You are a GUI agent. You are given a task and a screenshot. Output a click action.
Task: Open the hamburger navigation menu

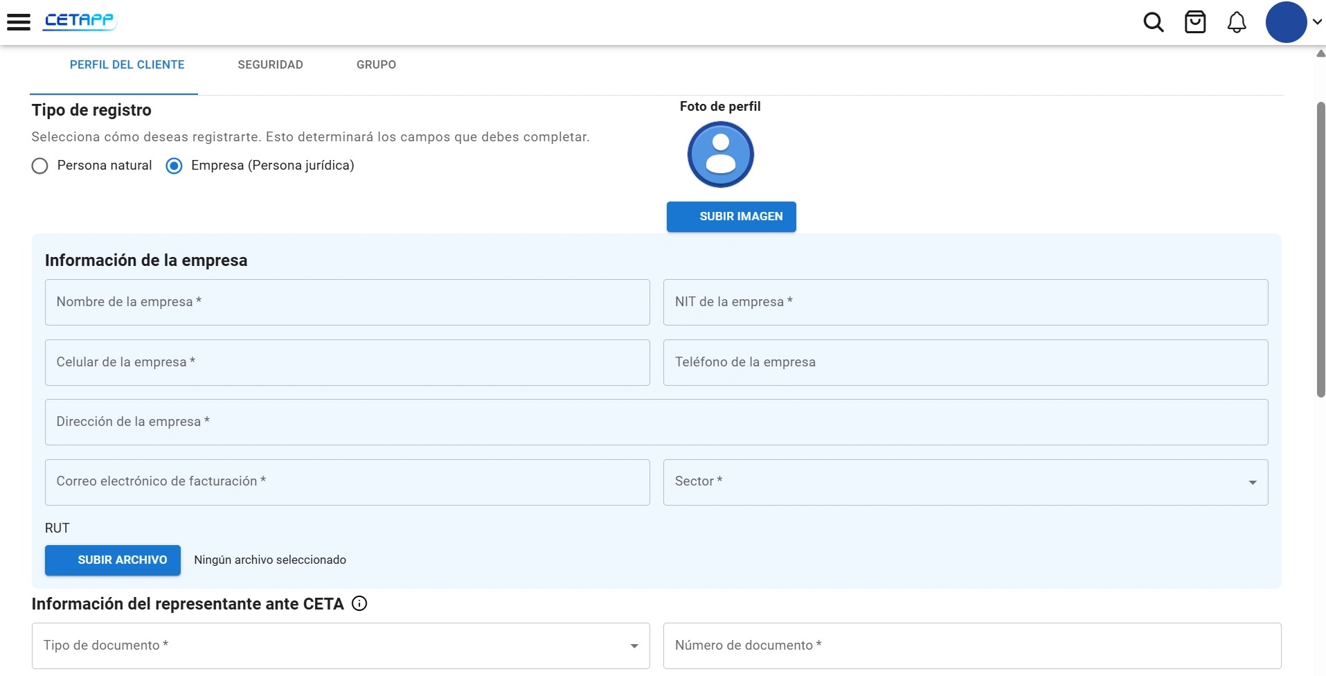[x=19, y=22]
